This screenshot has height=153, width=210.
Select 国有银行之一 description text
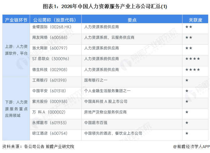tap(96, 80)
